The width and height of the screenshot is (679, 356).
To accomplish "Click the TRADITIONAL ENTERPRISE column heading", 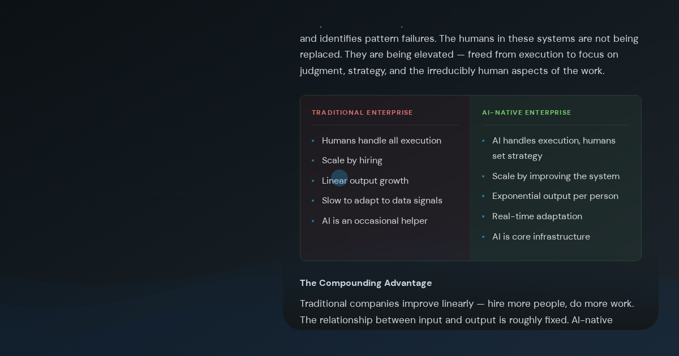I will tap(362, 112).
